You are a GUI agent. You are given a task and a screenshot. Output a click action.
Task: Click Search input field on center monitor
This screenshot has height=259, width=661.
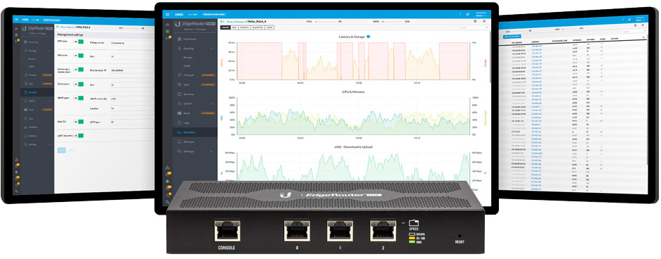(x=474, y=27)
